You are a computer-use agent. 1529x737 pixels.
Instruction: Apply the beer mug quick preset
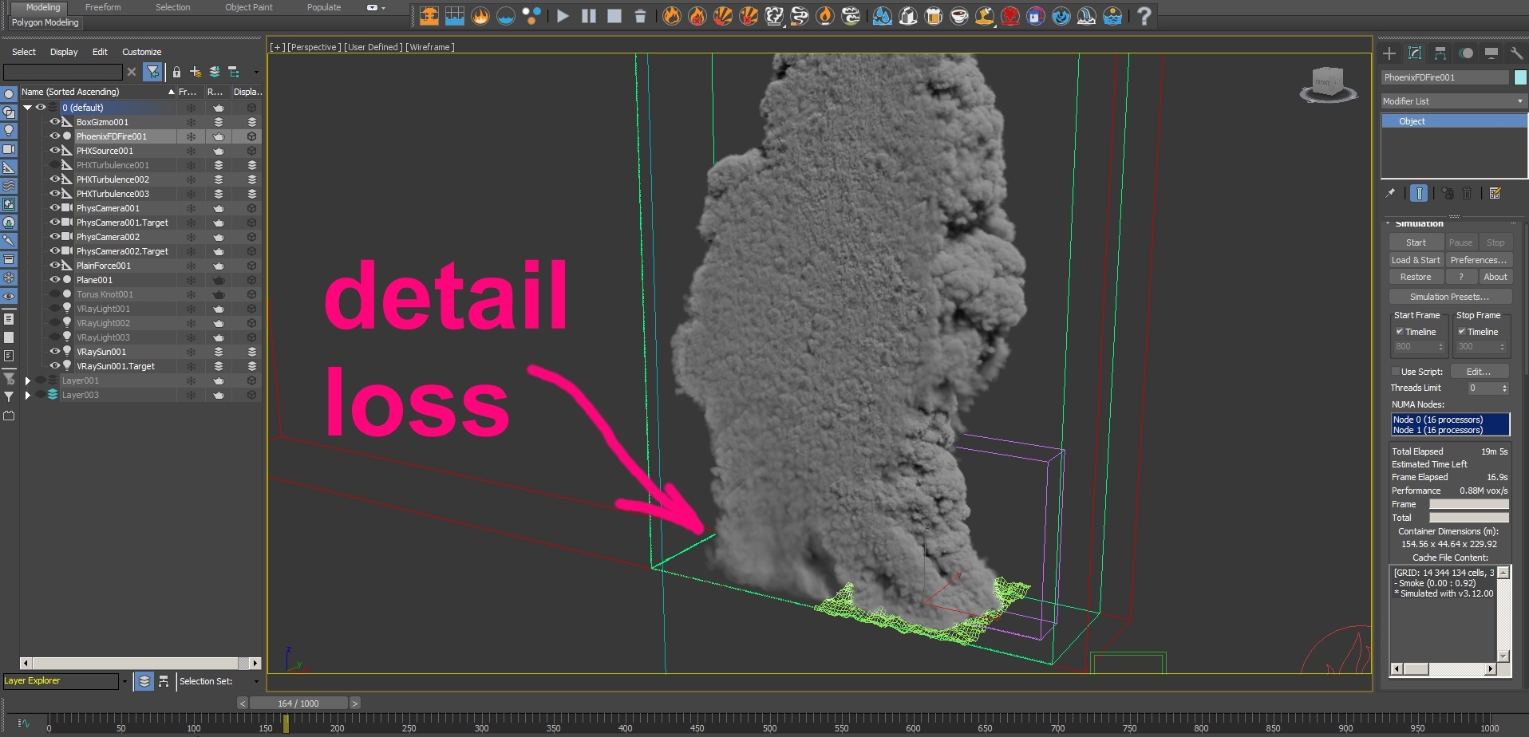tap(934, 15)
